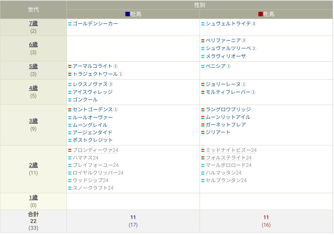Screen dimensions: 334x235
Task: Open horse アーマルコライト
Action: click(x=93, y=66)
